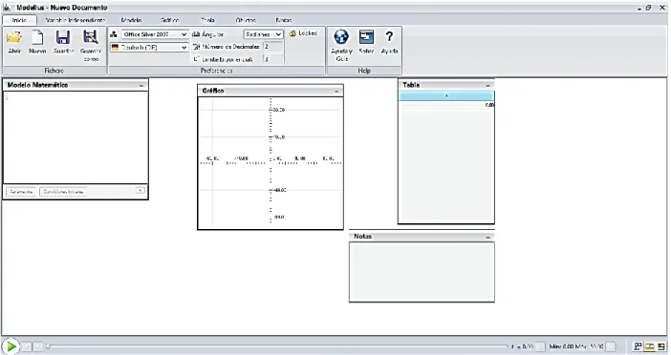Open the Office Silver 2007 theme dropdown
The height and width of the screenshot is (355, 671).
click(x=155, y=34)
